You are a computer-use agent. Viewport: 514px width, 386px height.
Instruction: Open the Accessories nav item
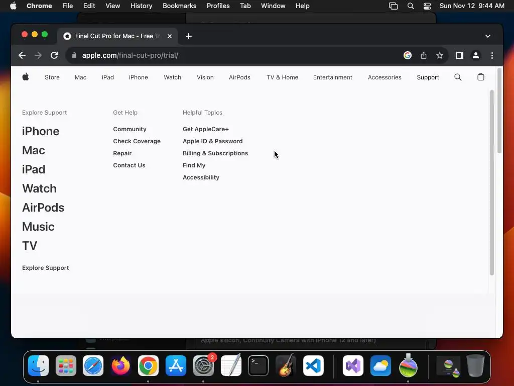(x=384, y=77)
